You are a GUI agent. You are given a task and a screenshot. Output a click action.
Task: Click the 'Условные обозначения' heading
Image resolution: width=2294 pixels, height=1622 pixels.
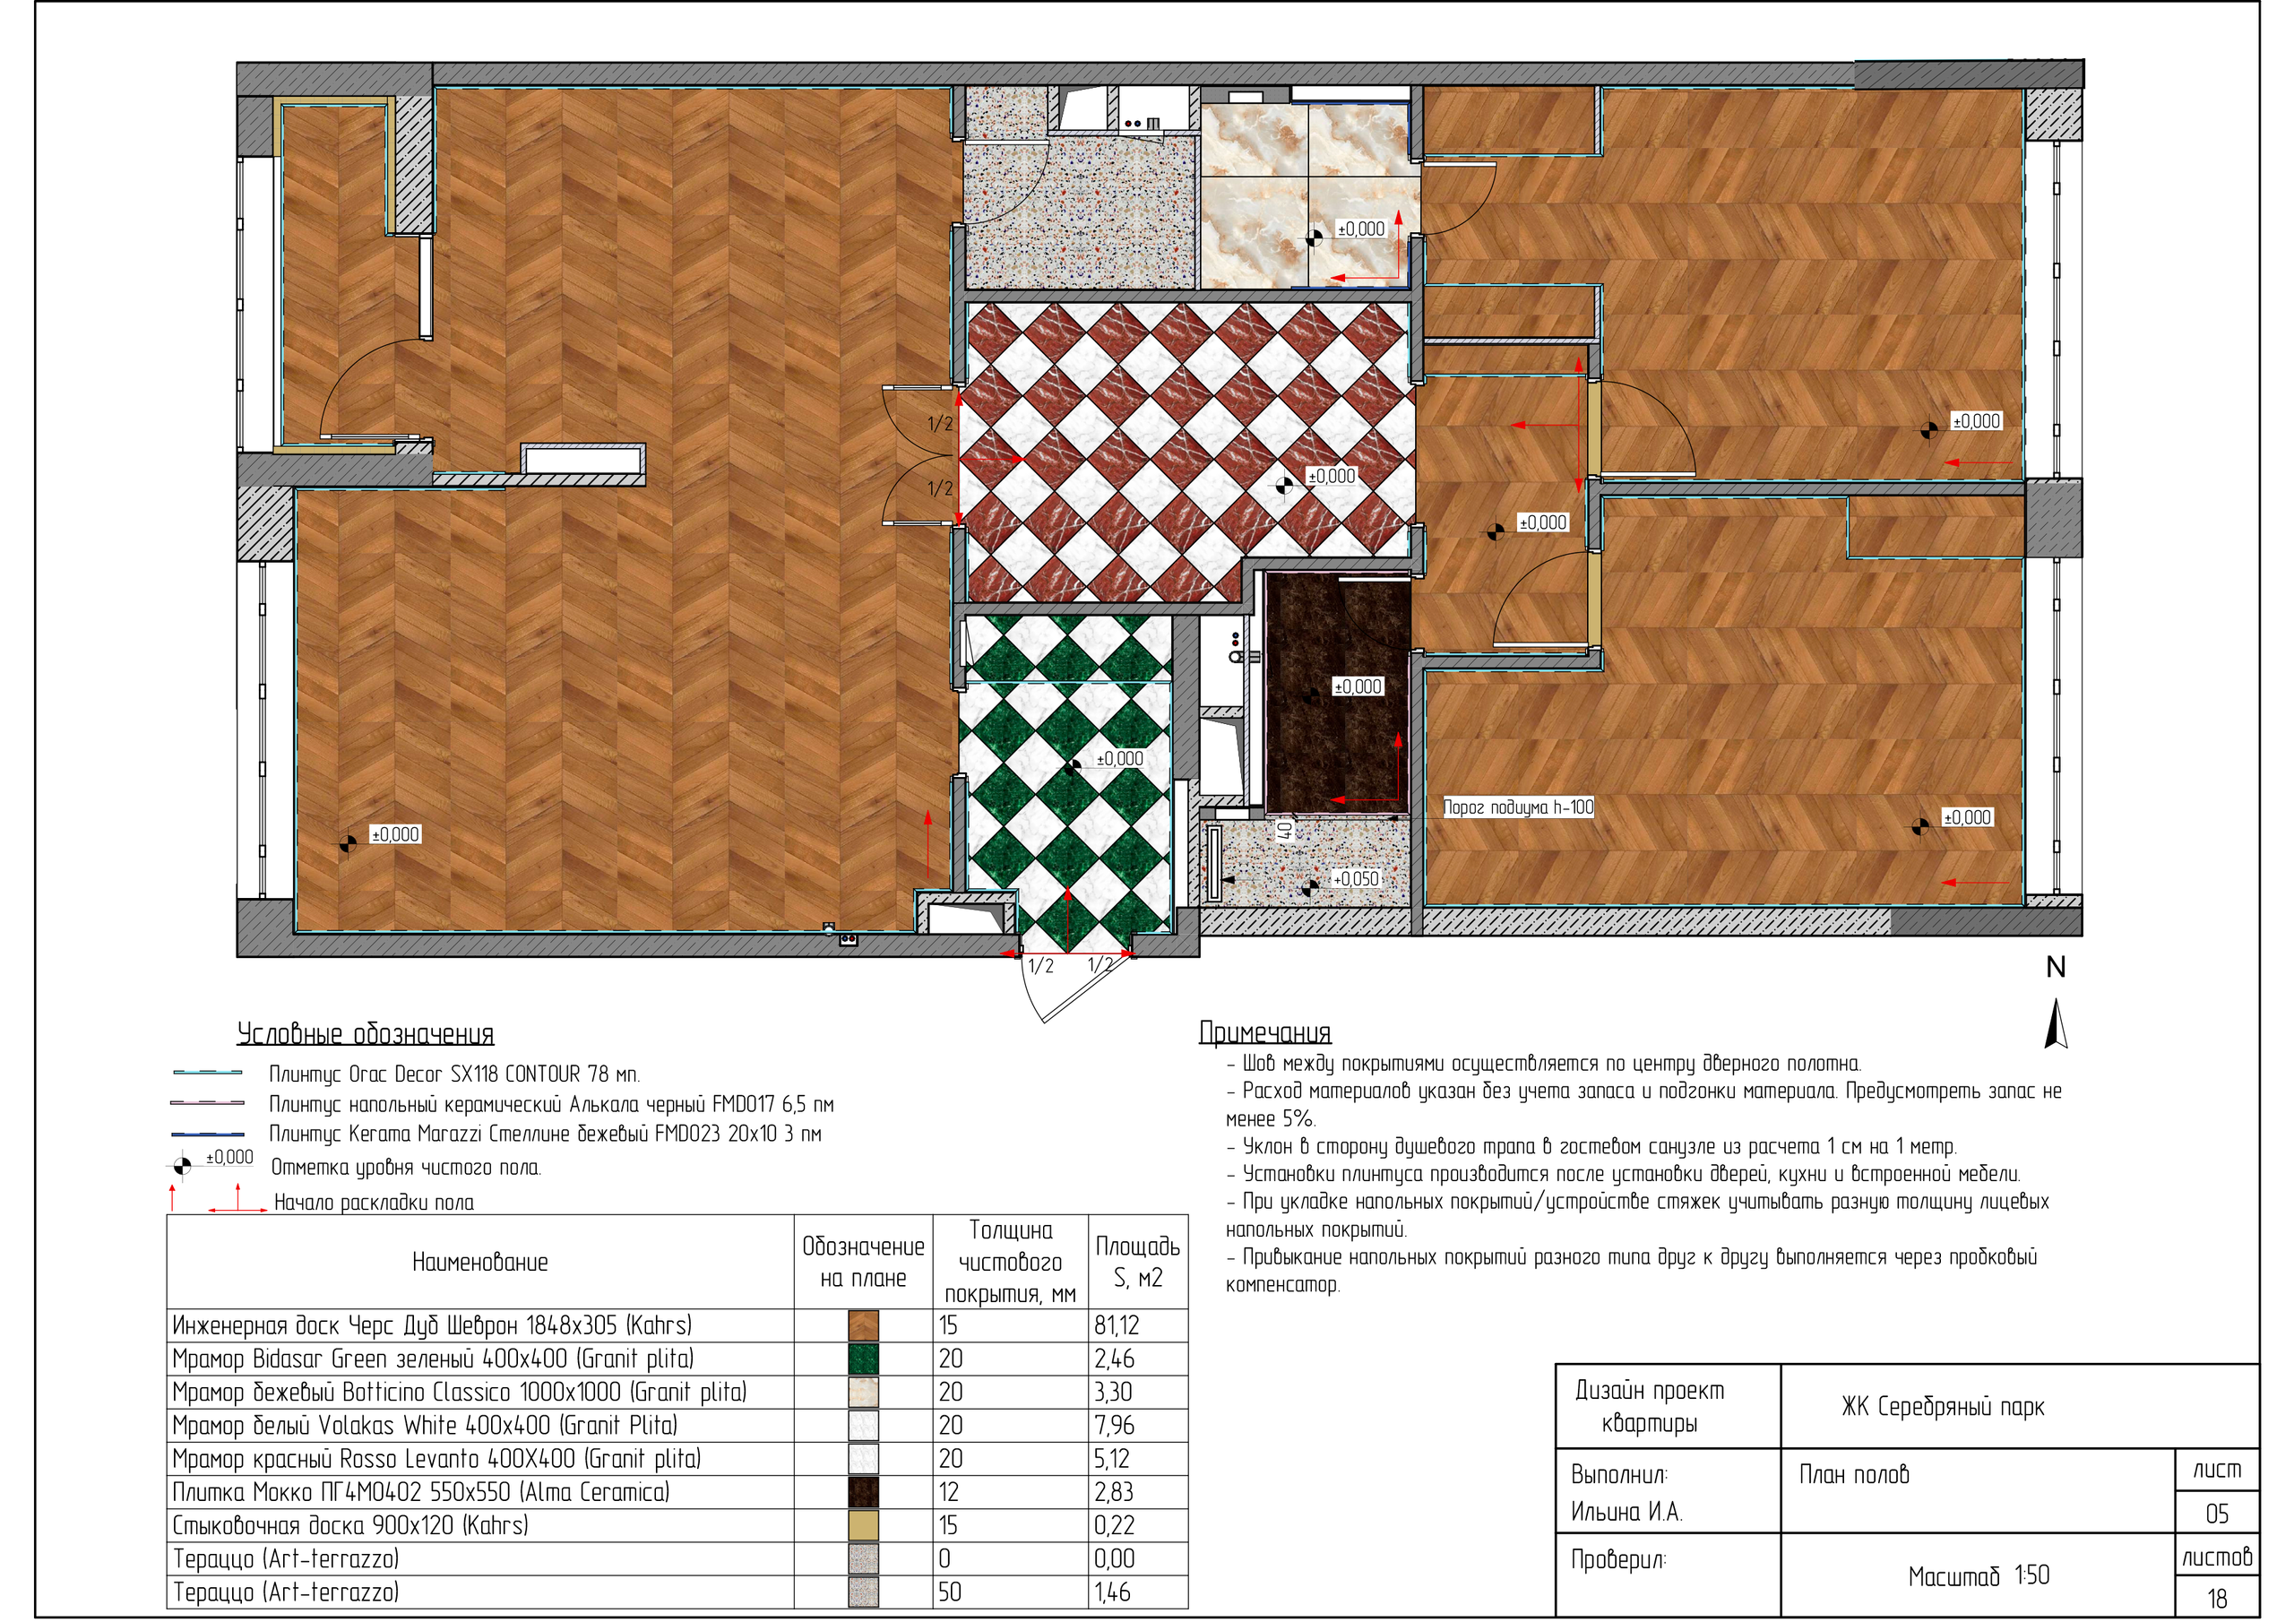point(365,1033)
